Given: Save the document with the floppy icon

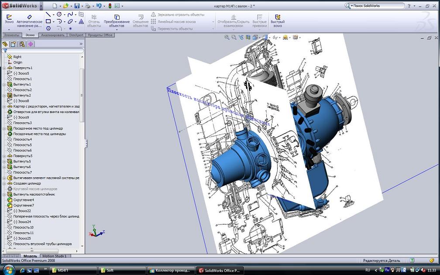Looking at the screenshot, I should click(x=77, y=6).
